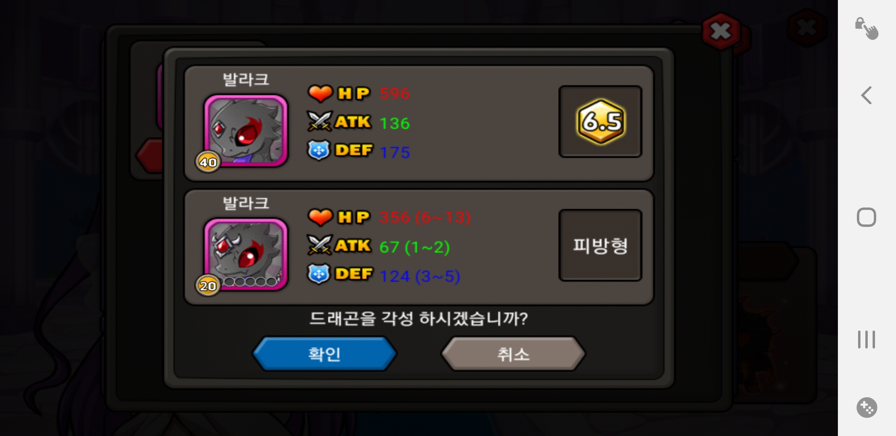Tap the touch lock hand icon
This screenshot has width=896, height=436.
click(867, 28)
